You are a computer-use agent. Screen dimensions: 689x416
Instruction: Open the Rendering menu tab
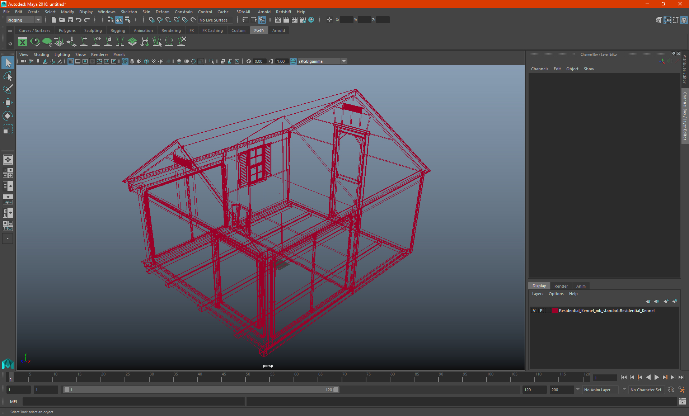tap(171, 30)
